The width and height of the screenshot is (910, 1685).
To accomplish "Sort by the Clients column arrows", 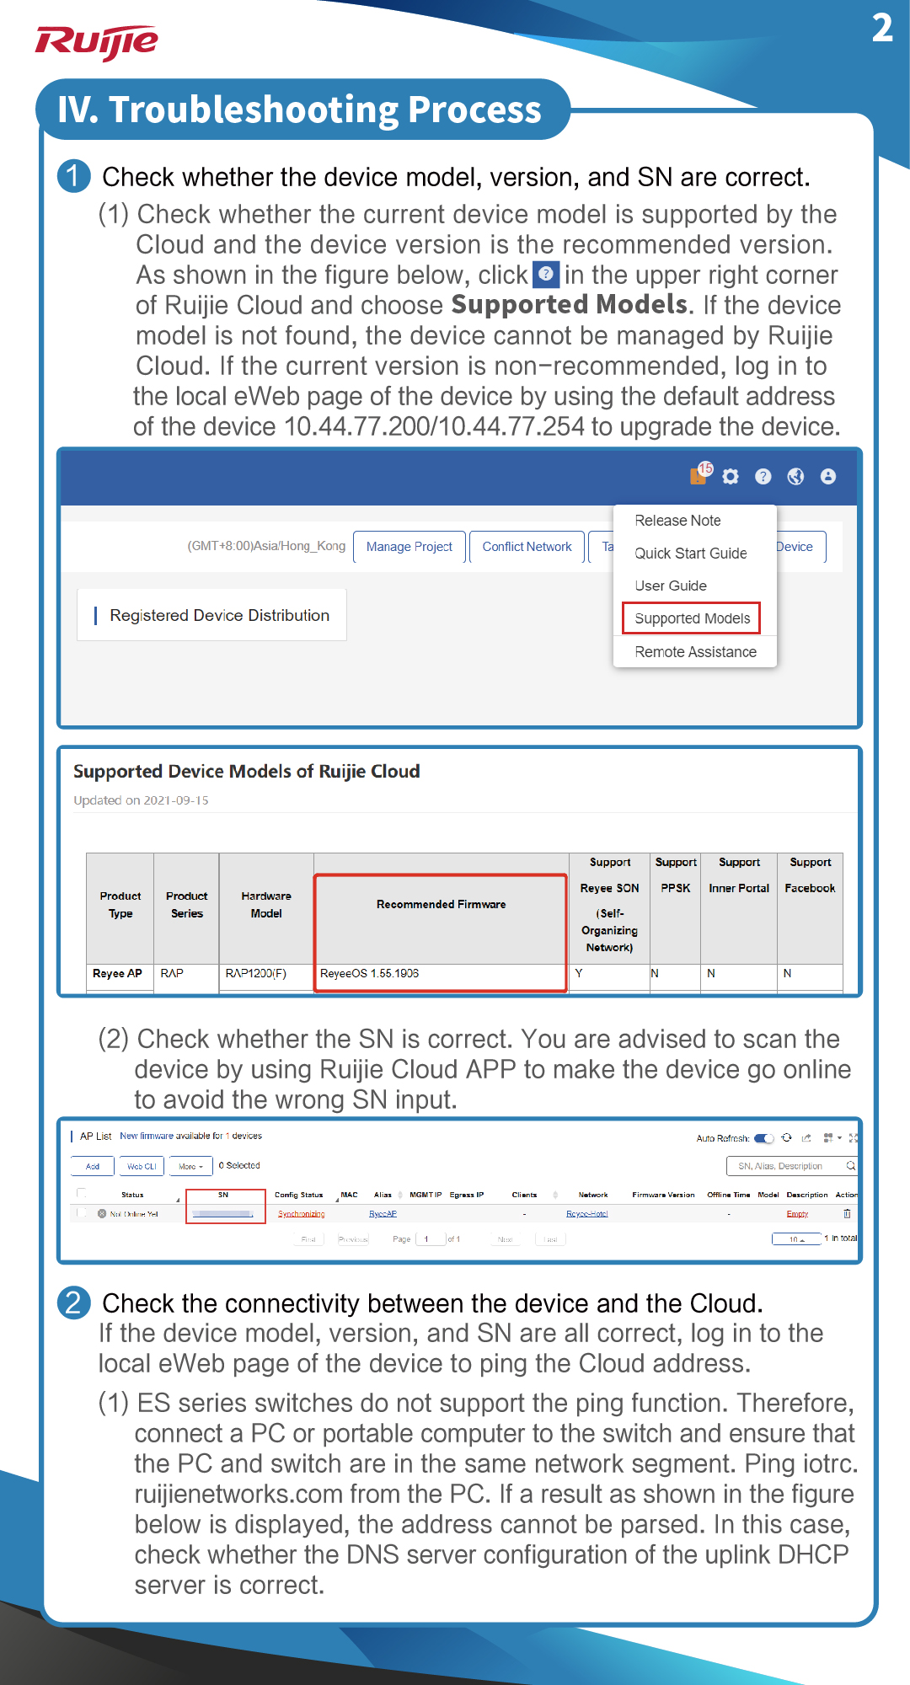I will coord(555,1195).
